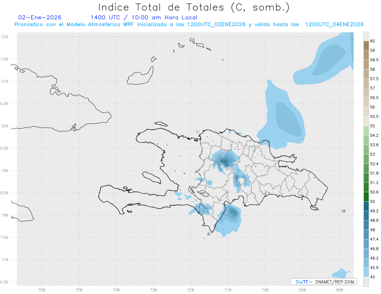Click the '70W' longitude label

click(x=265, y=290)
